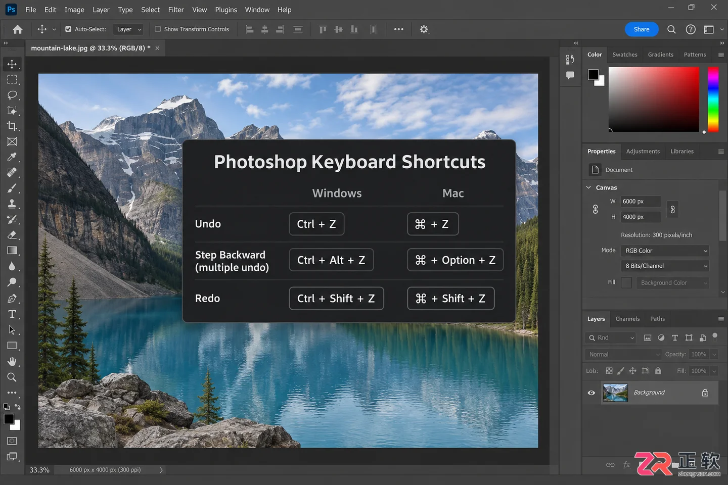Open the search magnifier in top bar
Viewport: 728px width, 485px height.
click(671, 29)
